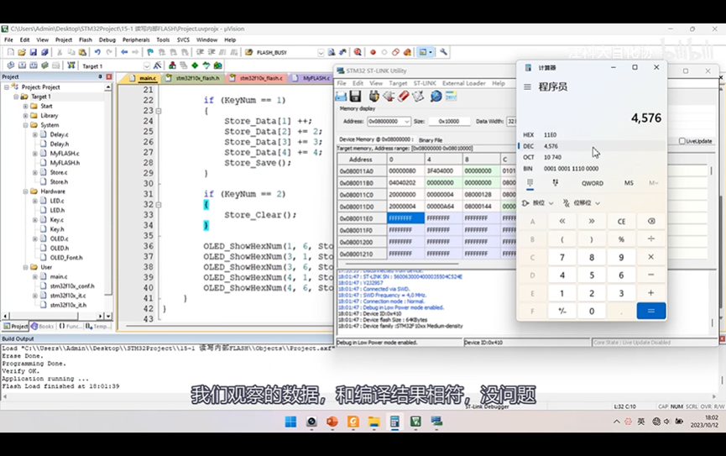The width and height of the screenshot is (726, 456).
Task: Undo last edit in uVision
Action: [97, 52]
